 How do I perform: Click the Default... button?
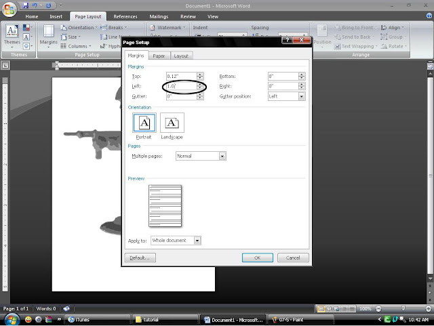click(140, 258)
